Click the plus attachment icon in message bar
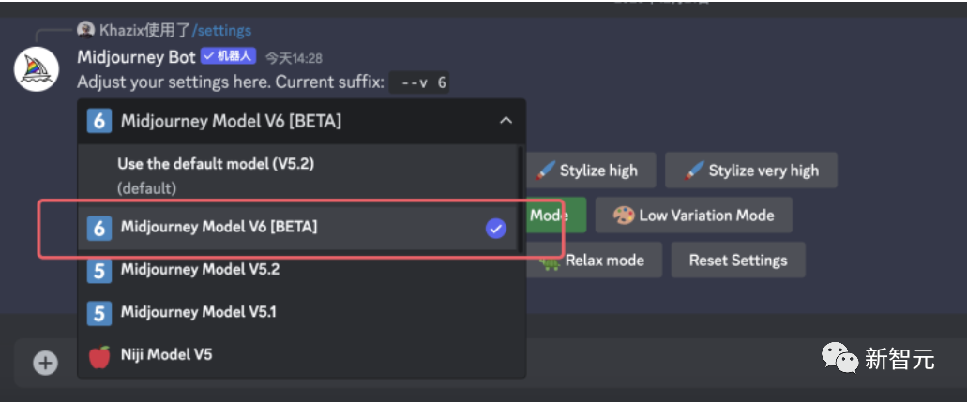This screenshot has height=402, width=967. click(x=45, y=363)
